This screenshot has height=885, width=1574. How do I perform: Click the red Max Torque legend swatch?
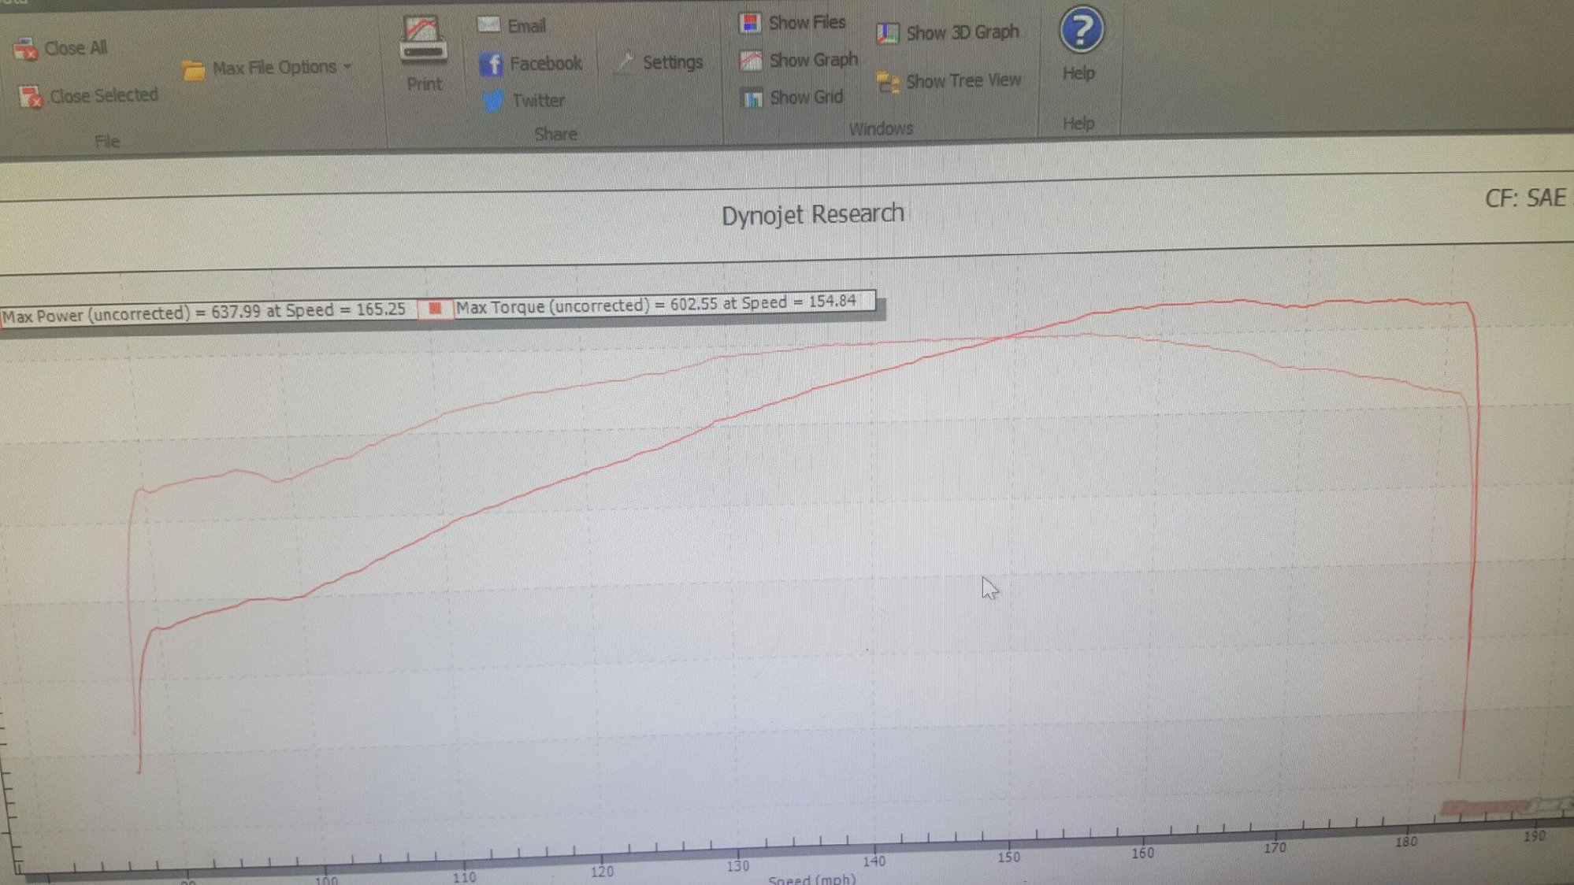(435, 308)
